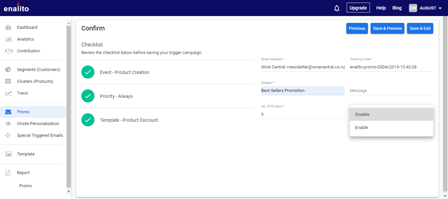Click the Special Triggered Emails icon
The width and height of the screenshot is (448, 199).
[9, 136]
